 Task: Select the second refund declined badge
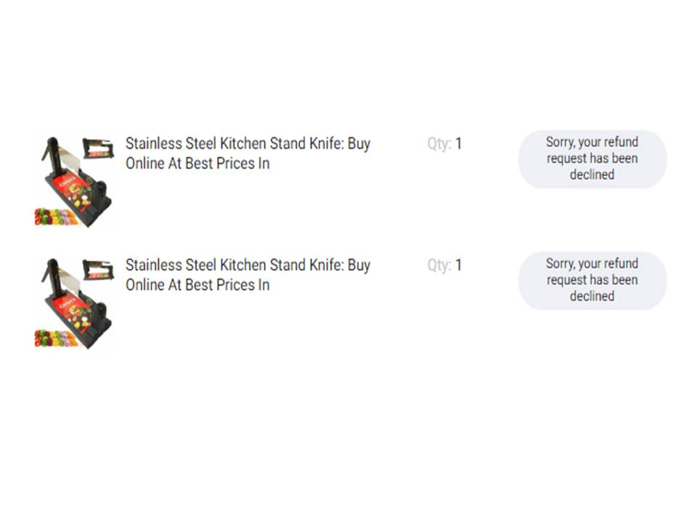592,281
